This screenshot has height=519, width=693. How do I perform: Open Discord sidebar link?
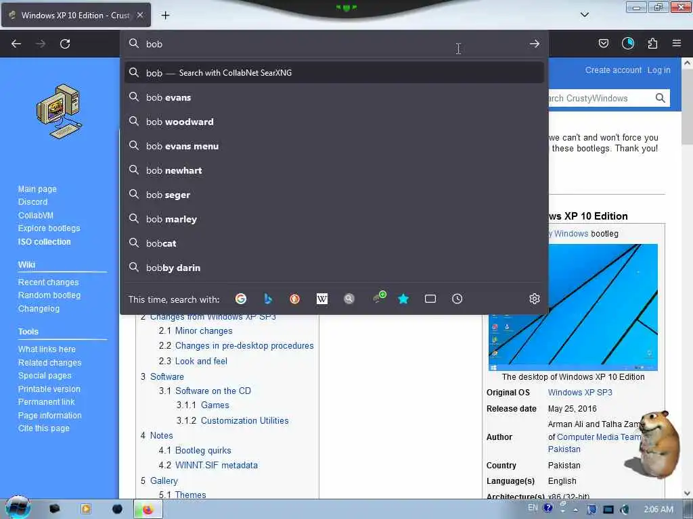32,201
